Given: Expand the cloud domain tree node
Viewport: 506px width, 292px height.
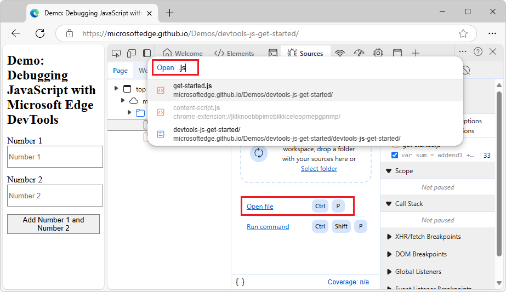Looking at the screenshot, I should [123, 100].
